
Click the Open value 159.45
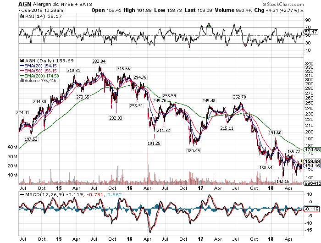tap(114, 10)
